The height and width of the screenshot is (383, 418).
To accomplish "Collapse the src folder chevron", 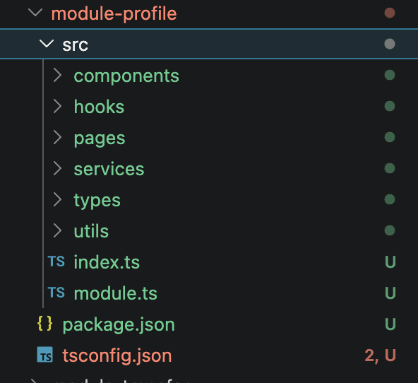I will click(x=47, y=44).
